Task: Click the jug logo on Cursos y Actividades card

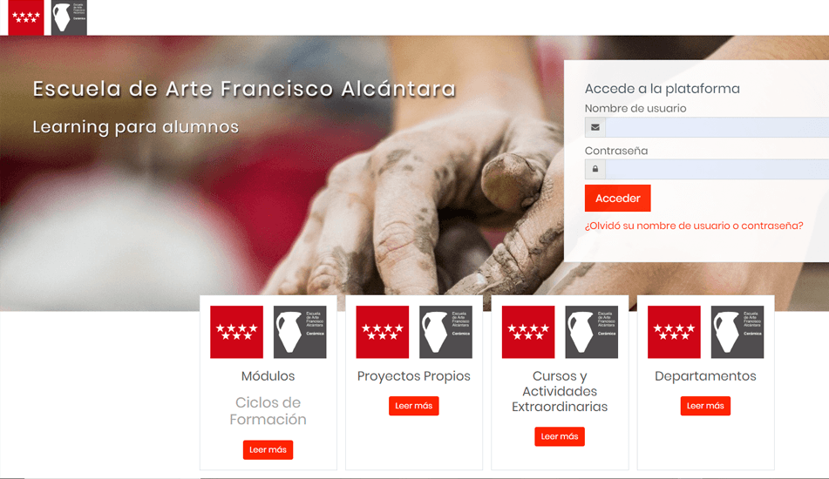Action: [x=592, y=332]
